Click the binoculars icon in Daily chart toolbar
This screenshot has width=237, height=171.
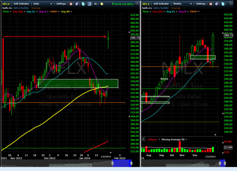(96, 4)
